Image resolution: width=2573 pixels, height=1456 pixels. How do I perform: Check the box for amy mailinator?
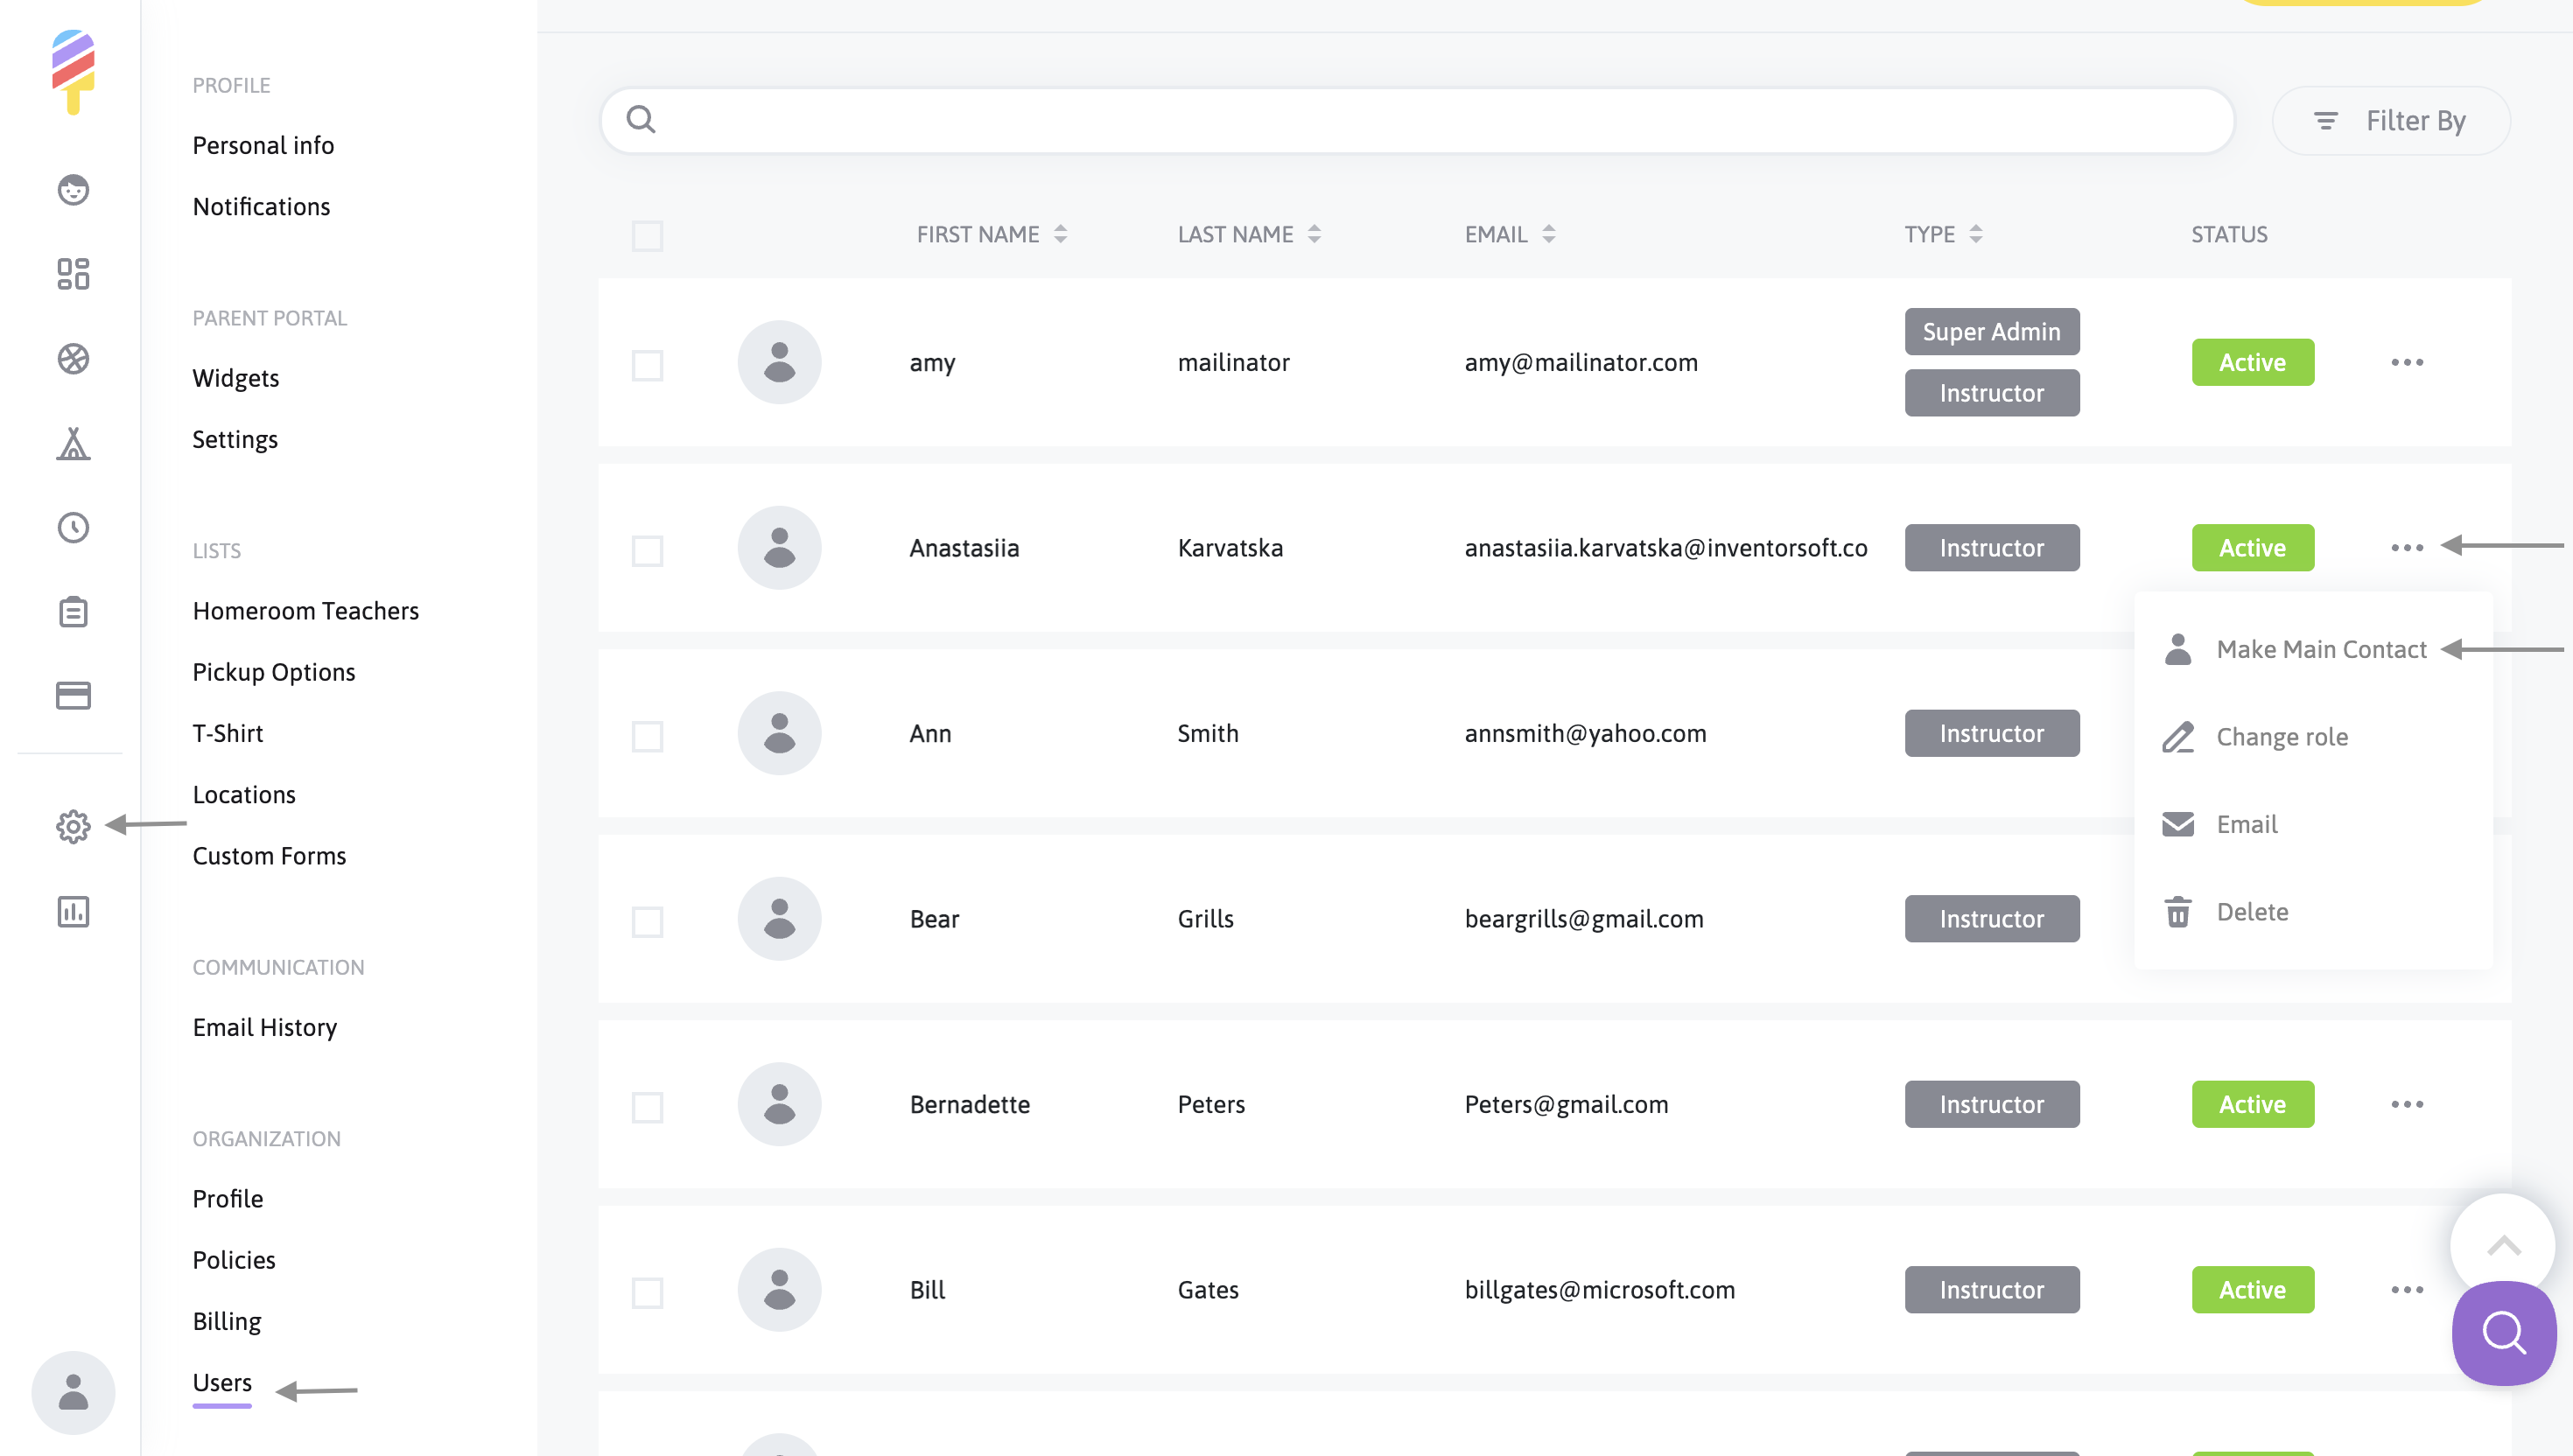[x=647, y=365]
